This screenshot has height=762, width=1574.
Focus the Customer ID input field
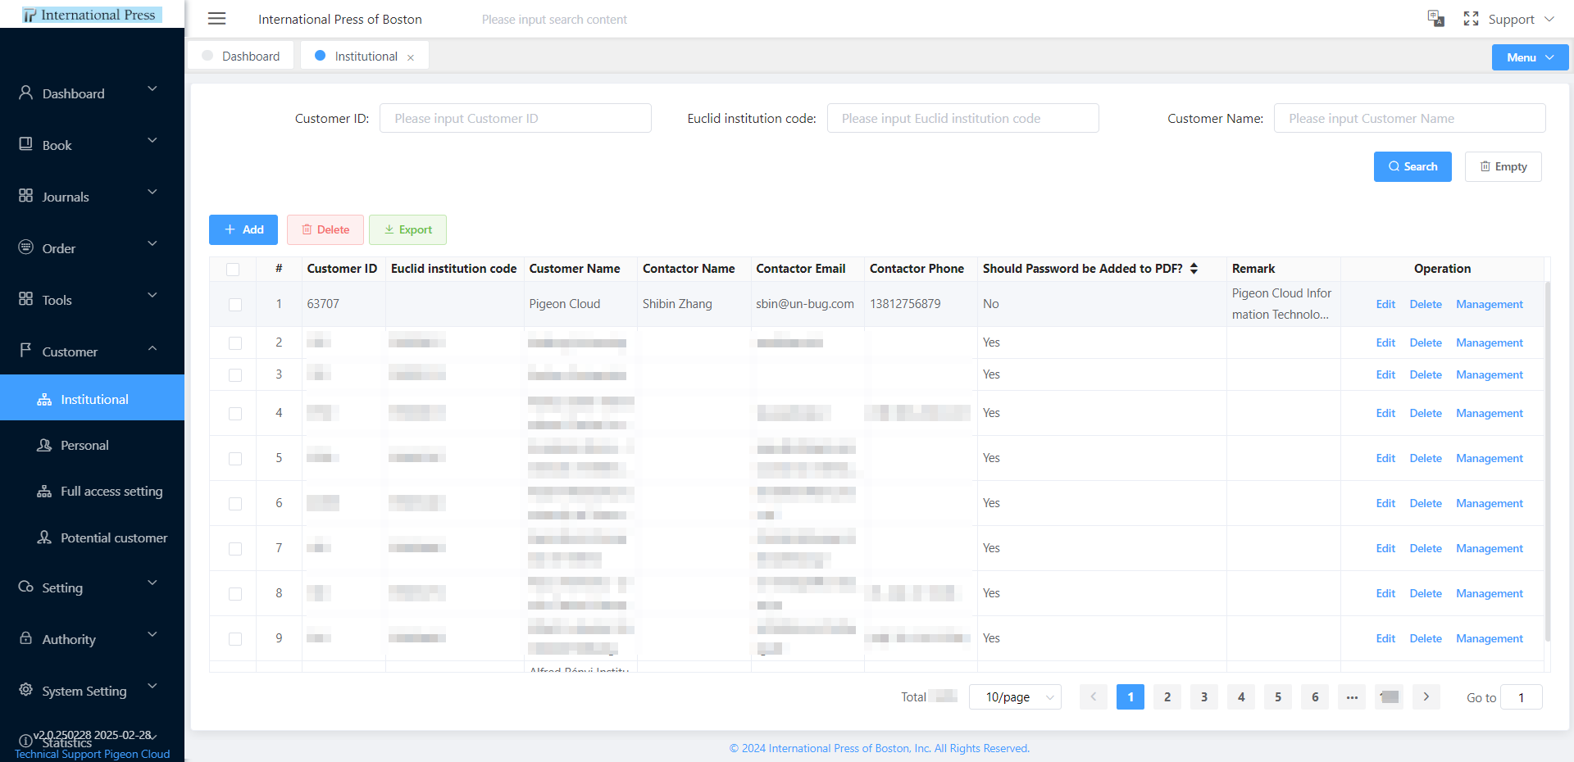516,118
